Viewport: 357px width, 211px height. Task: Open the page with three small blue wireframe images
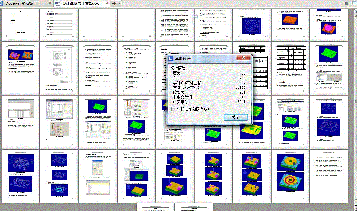pos(59,176)
